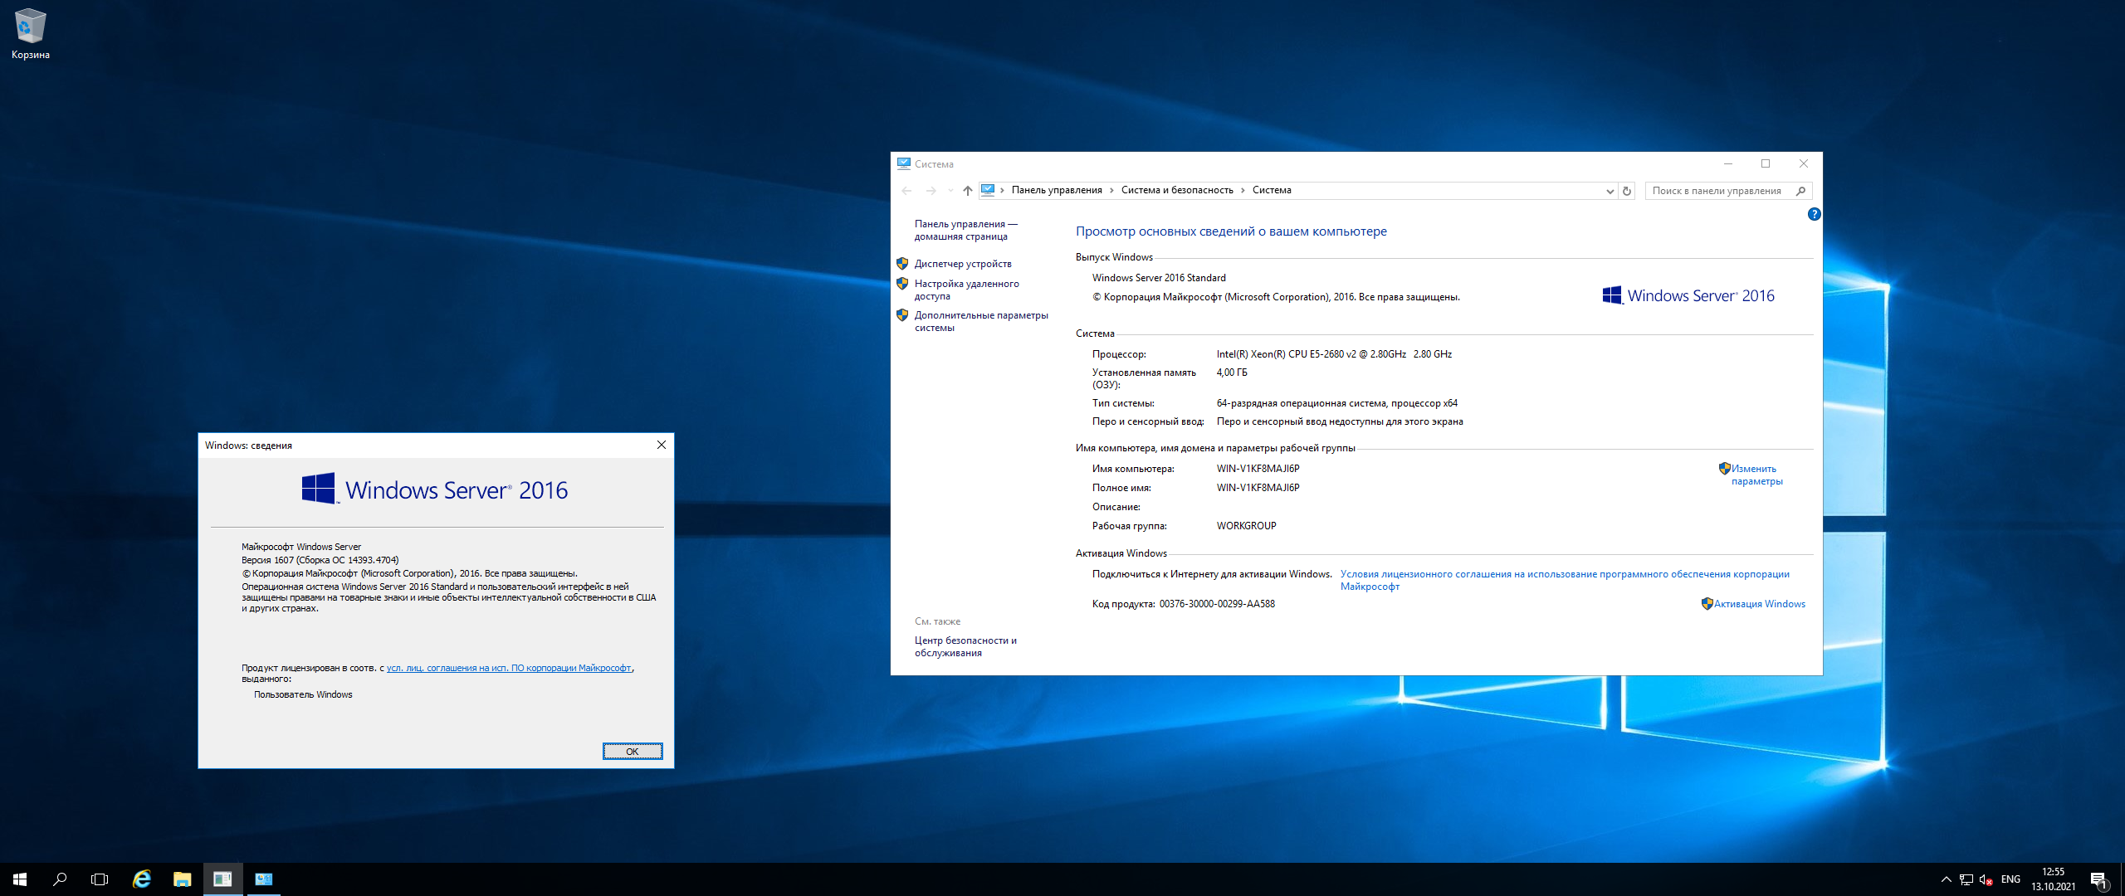The height and width of the screenshot is (896, 2125).
Task: Click Windows Server 2016 Standard edition text
Action: (x=1159, y=278)
